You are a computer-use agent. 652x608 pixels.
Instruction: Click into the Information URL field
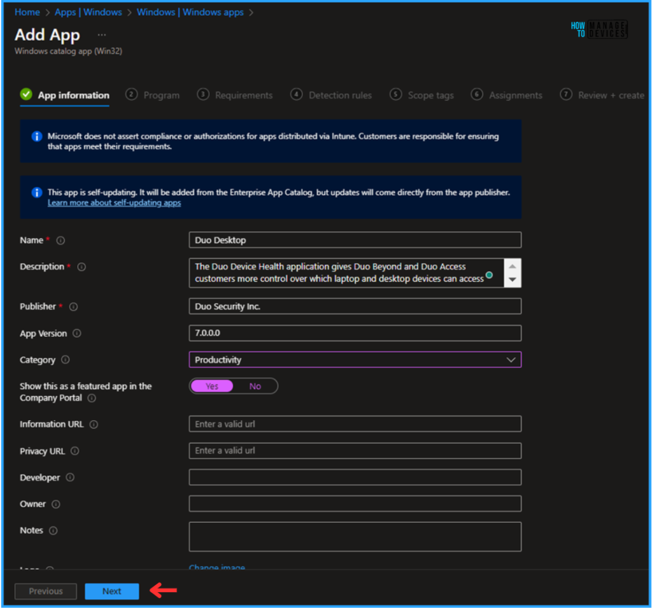point(355,424)
